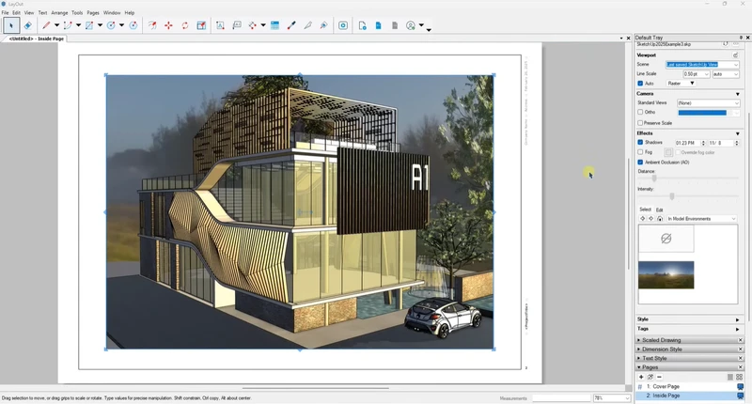Click the environment home icon
This screenshot has height=404, width=752.
pos(659,219)
